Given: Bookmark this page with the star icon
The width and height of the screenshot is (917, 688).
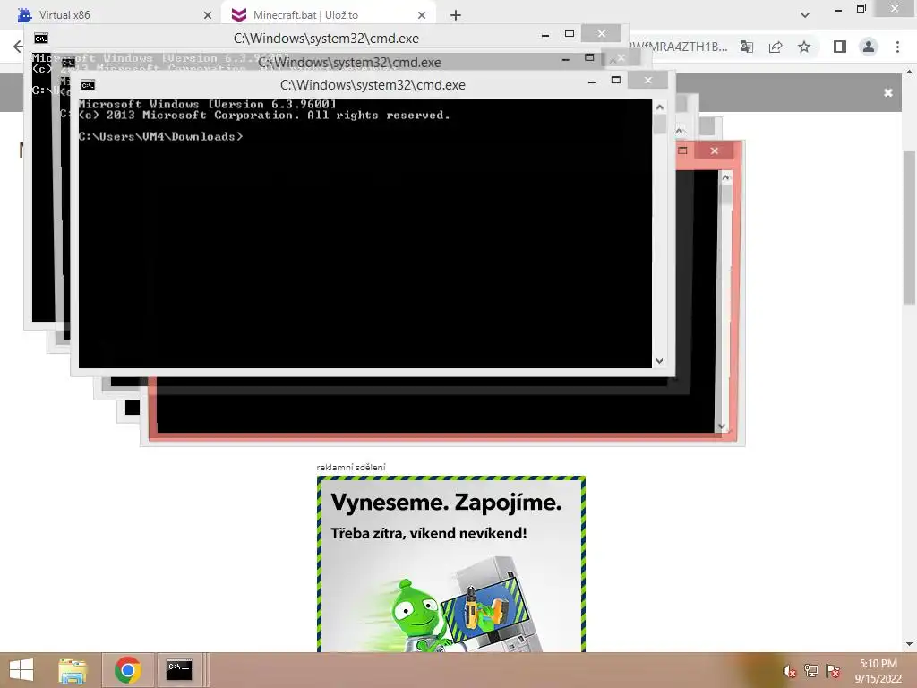Looking at the screenshot, I should [804, 47].
